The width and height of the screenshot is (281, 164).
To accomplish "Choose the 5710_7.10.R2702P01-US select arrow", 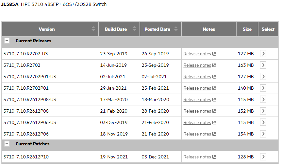I will click(x=263, y=77).
